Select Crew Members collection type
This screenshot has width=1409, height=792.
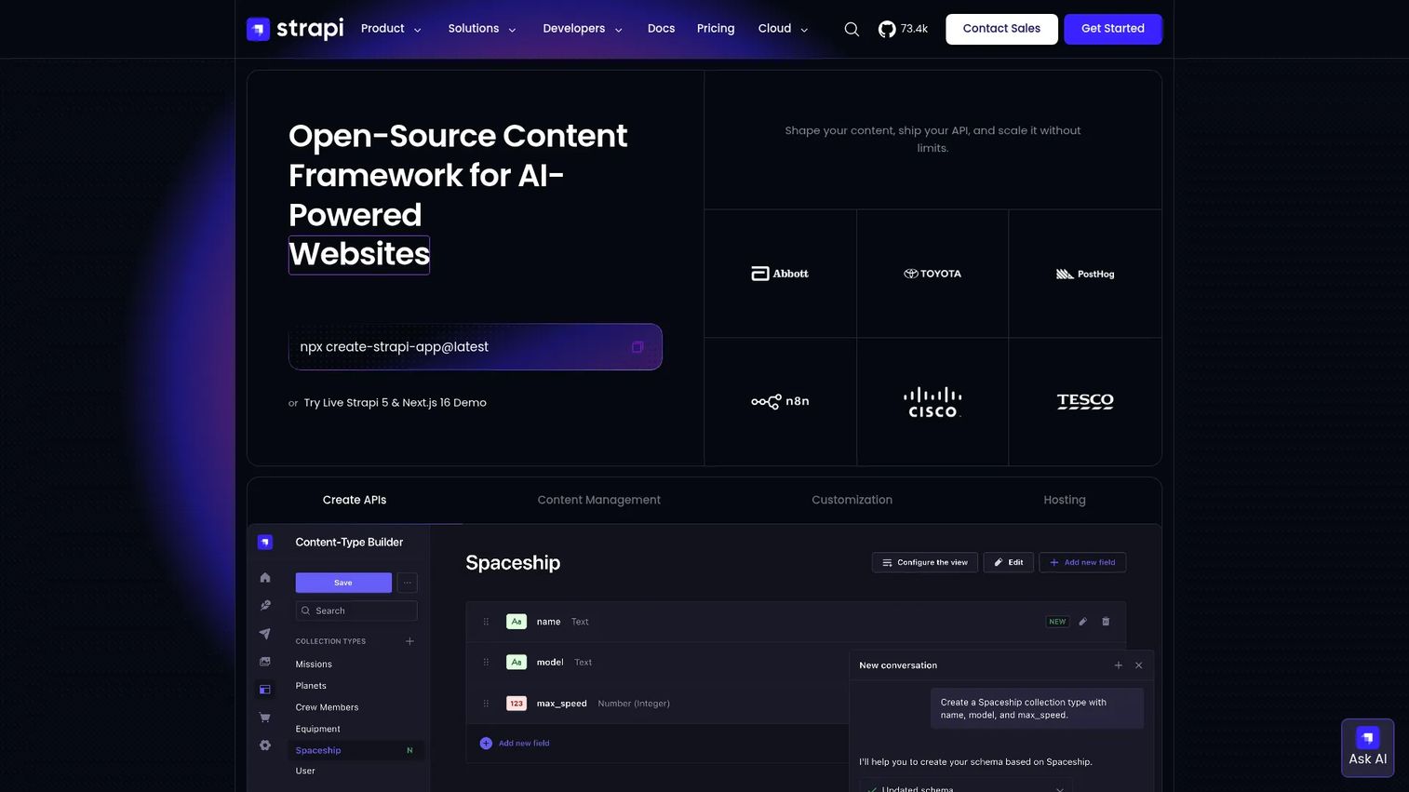tap(327, 707)
